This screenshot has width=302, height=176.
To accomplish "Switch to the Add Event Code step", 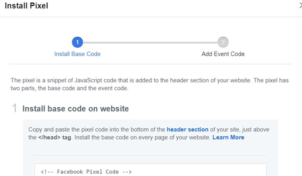I will 223,54.
